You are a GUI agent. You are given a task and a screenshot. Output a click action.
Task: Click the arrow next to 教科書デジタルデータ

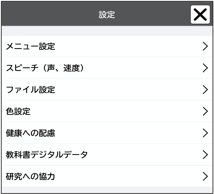205,155
